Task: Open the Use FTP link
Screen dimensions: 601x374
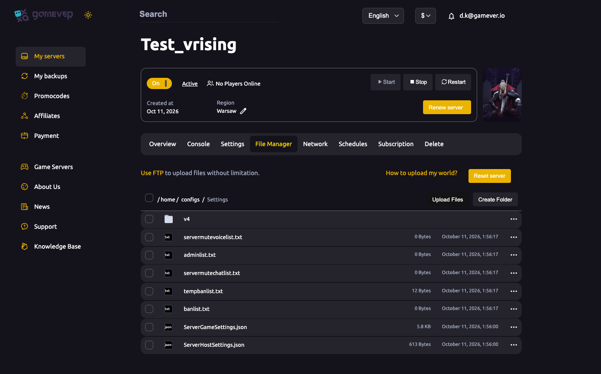Action: pyautogui.click(x=152, y=173)
